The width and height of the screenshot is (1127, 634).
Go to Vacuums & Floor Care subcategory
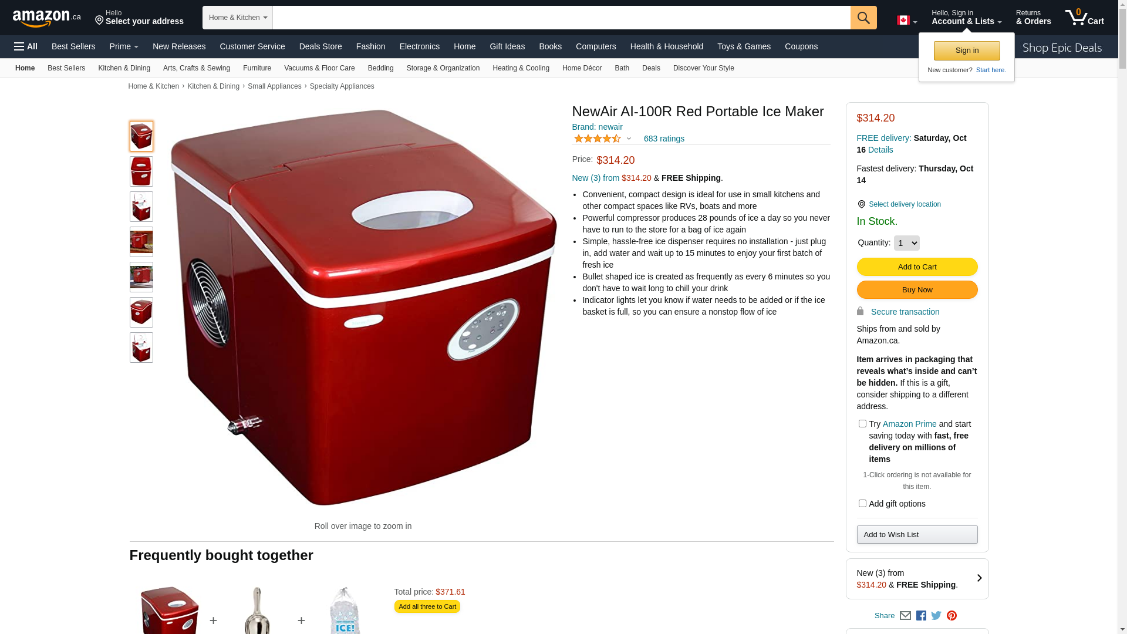(x=319, y=68)
